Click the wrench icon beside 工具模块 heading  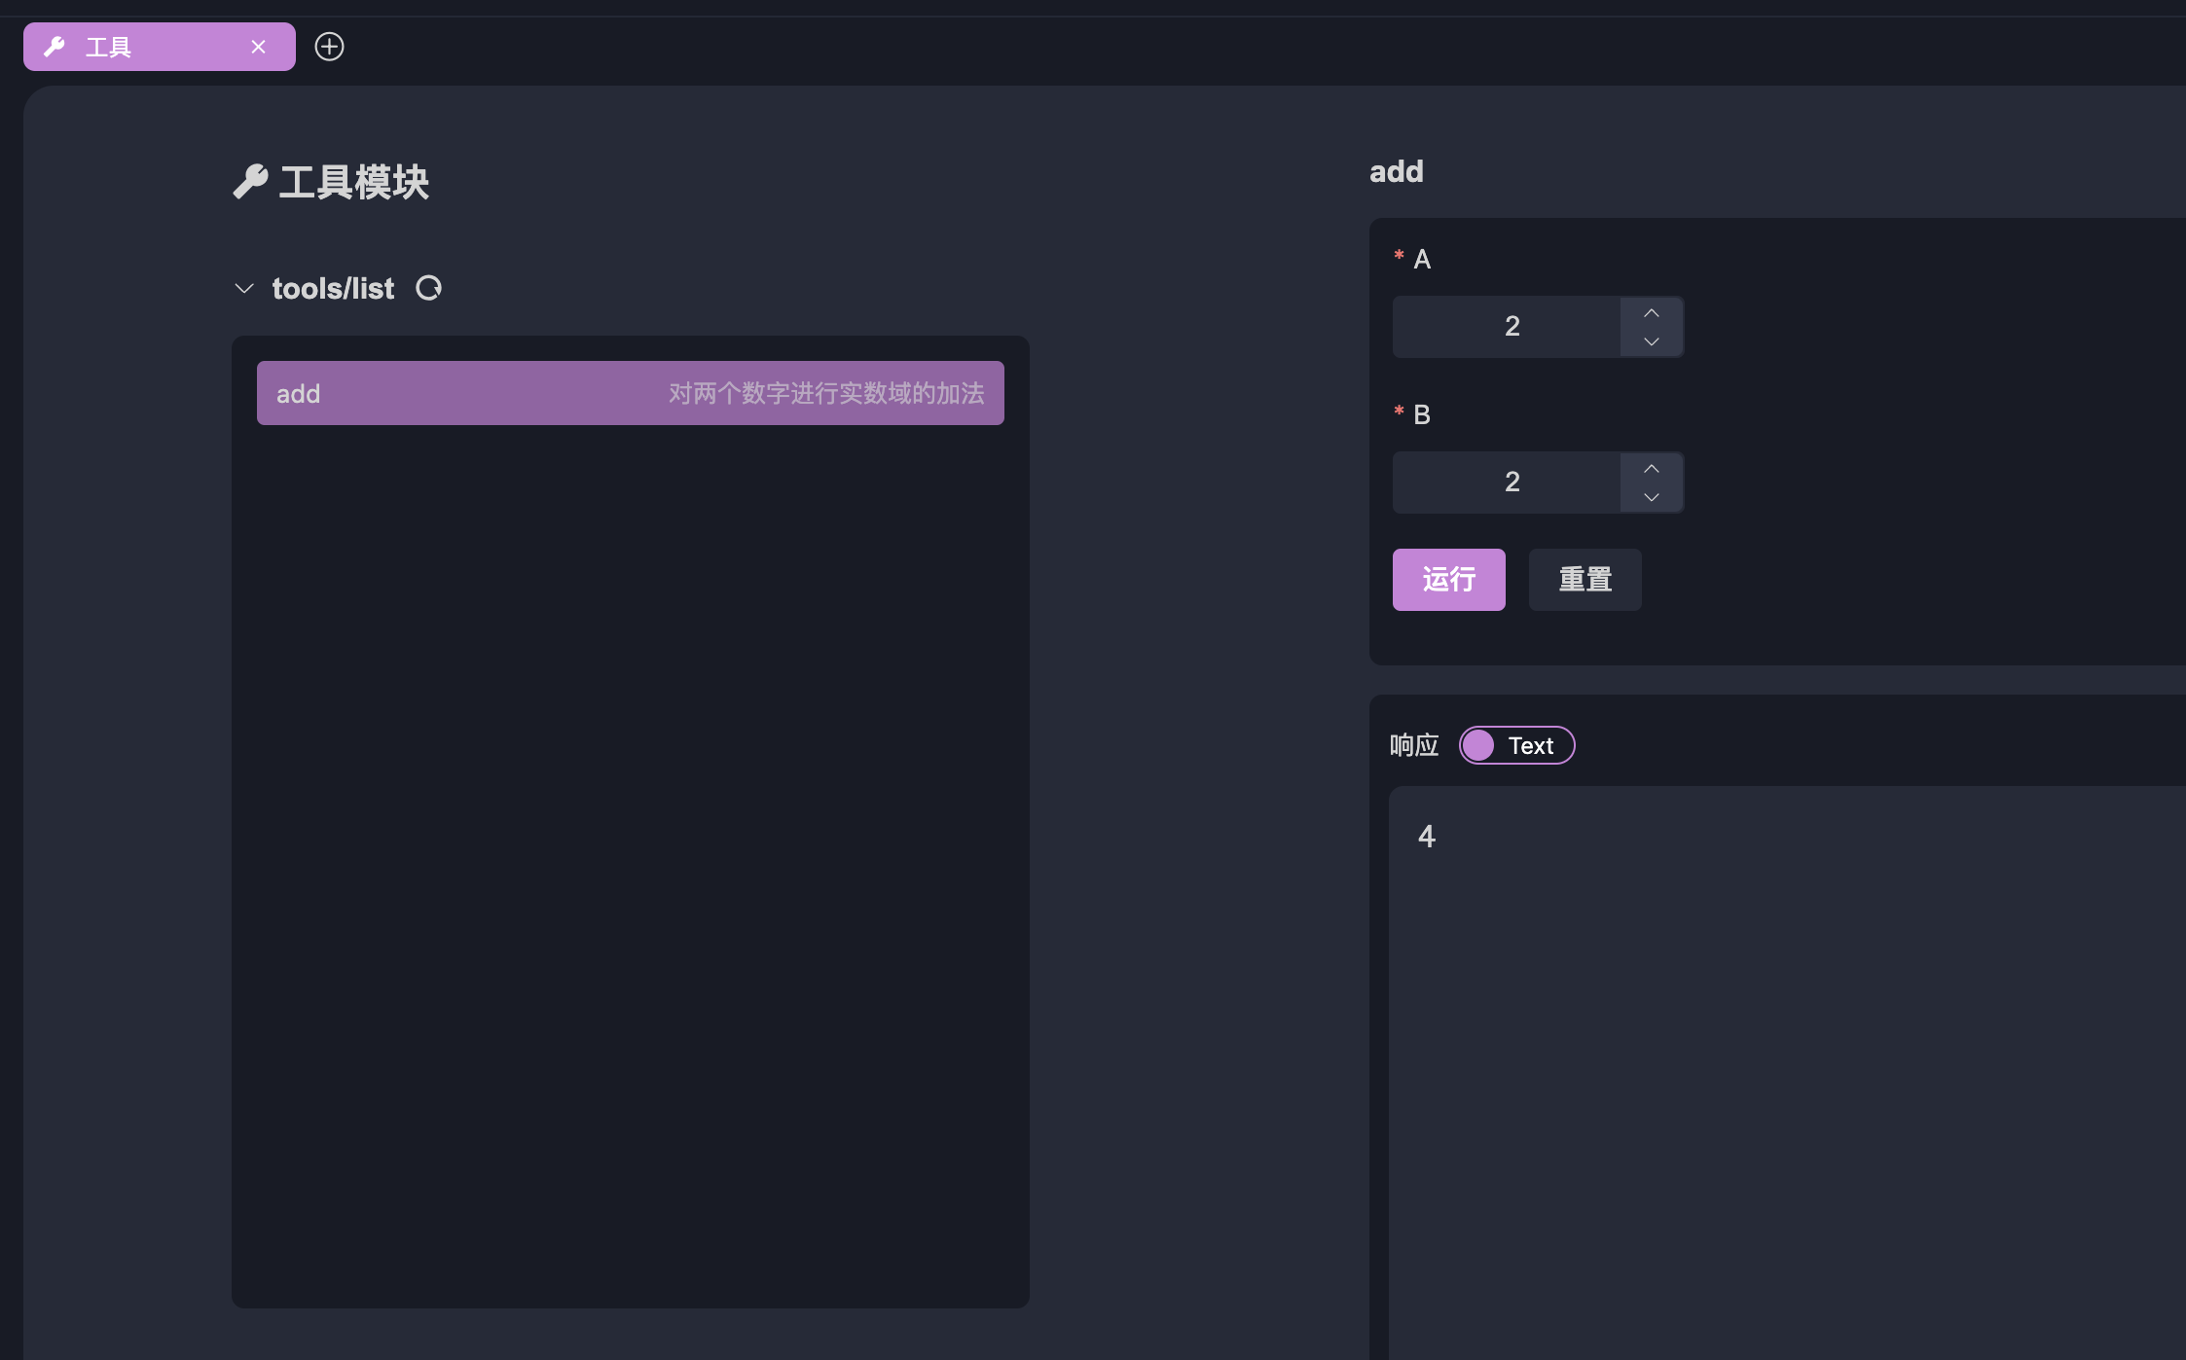click(x=250, y=182)
